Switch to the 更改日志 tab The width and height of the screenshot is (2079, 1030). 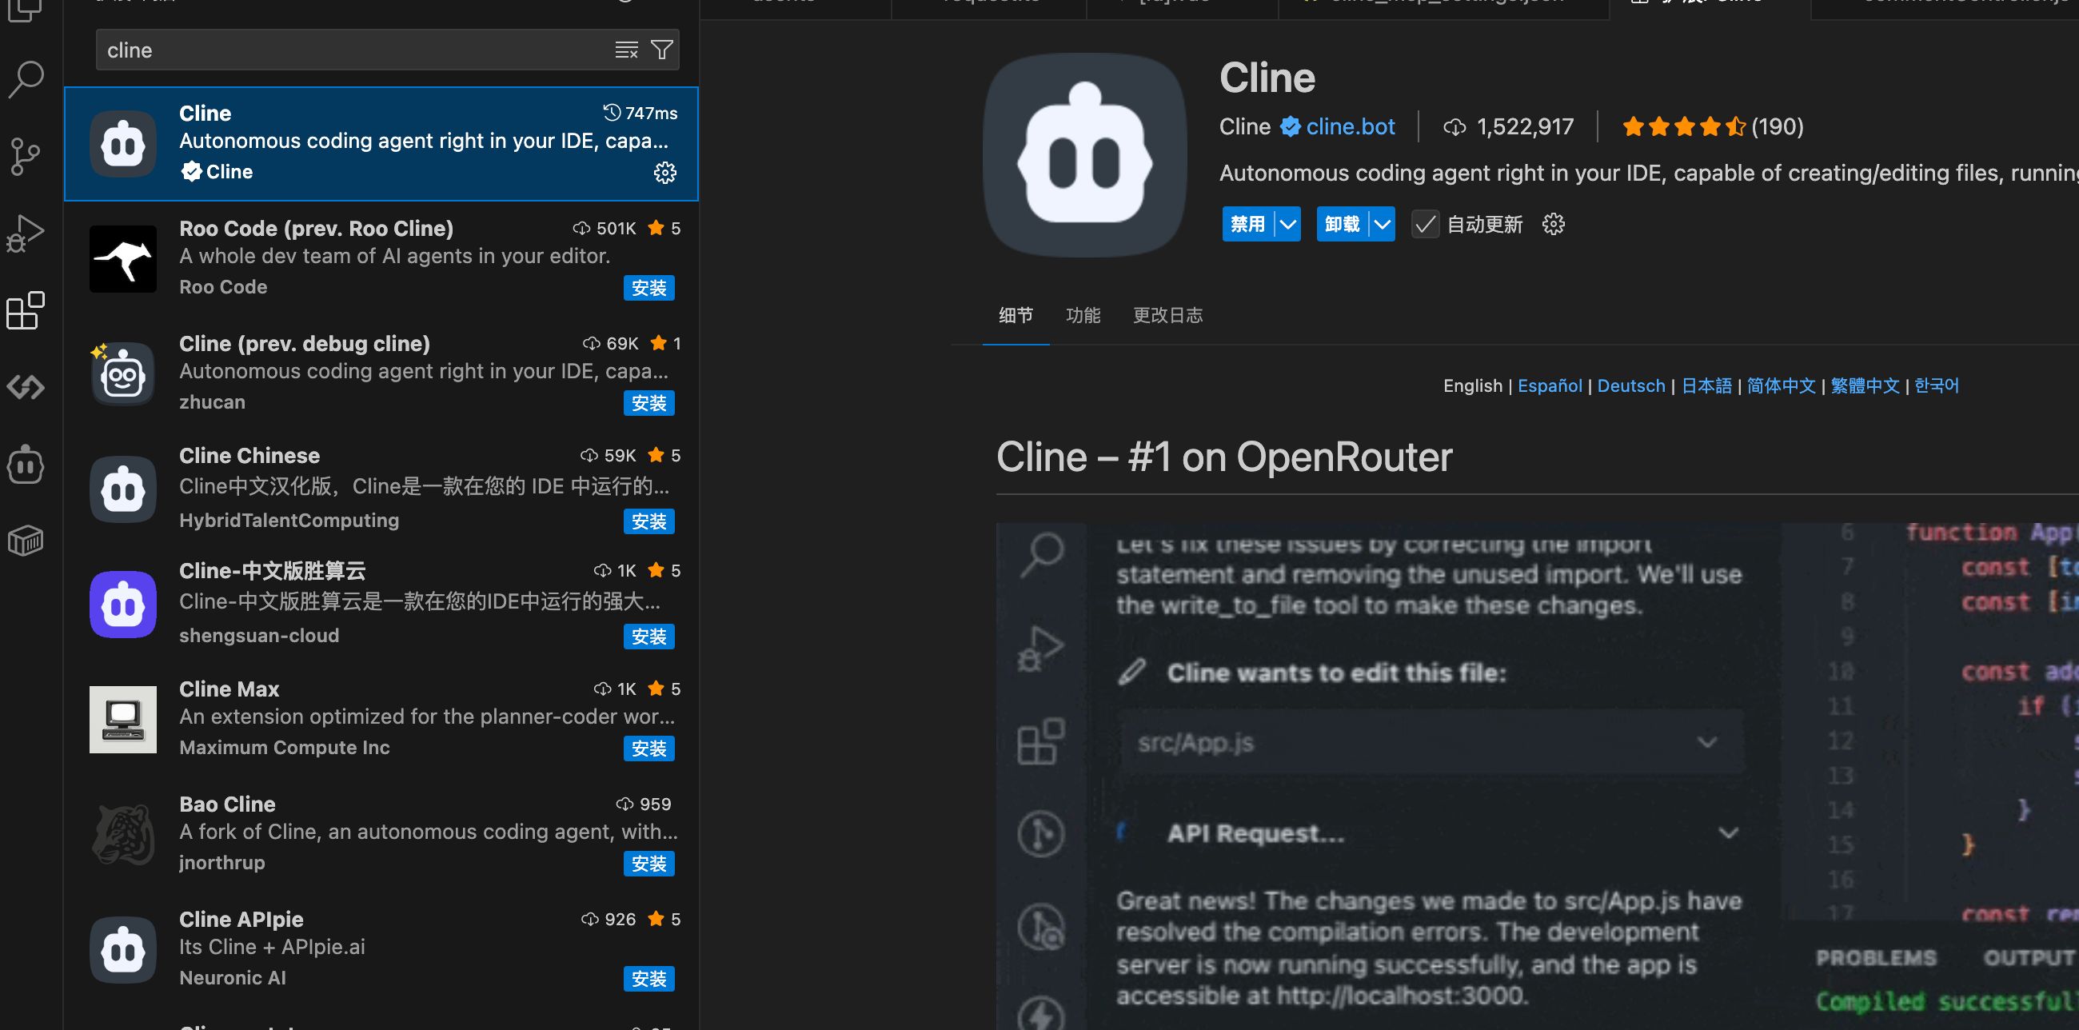click(x=1167, y=315)
